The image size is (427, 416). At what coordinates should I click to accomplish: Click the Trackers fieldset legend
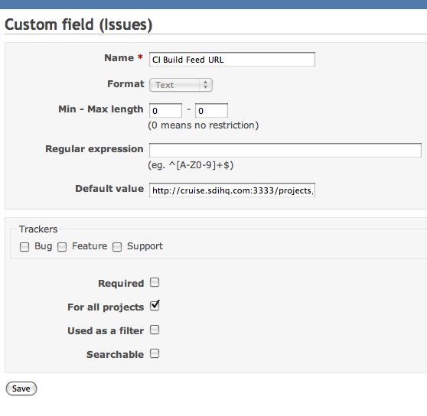point(38,229)
